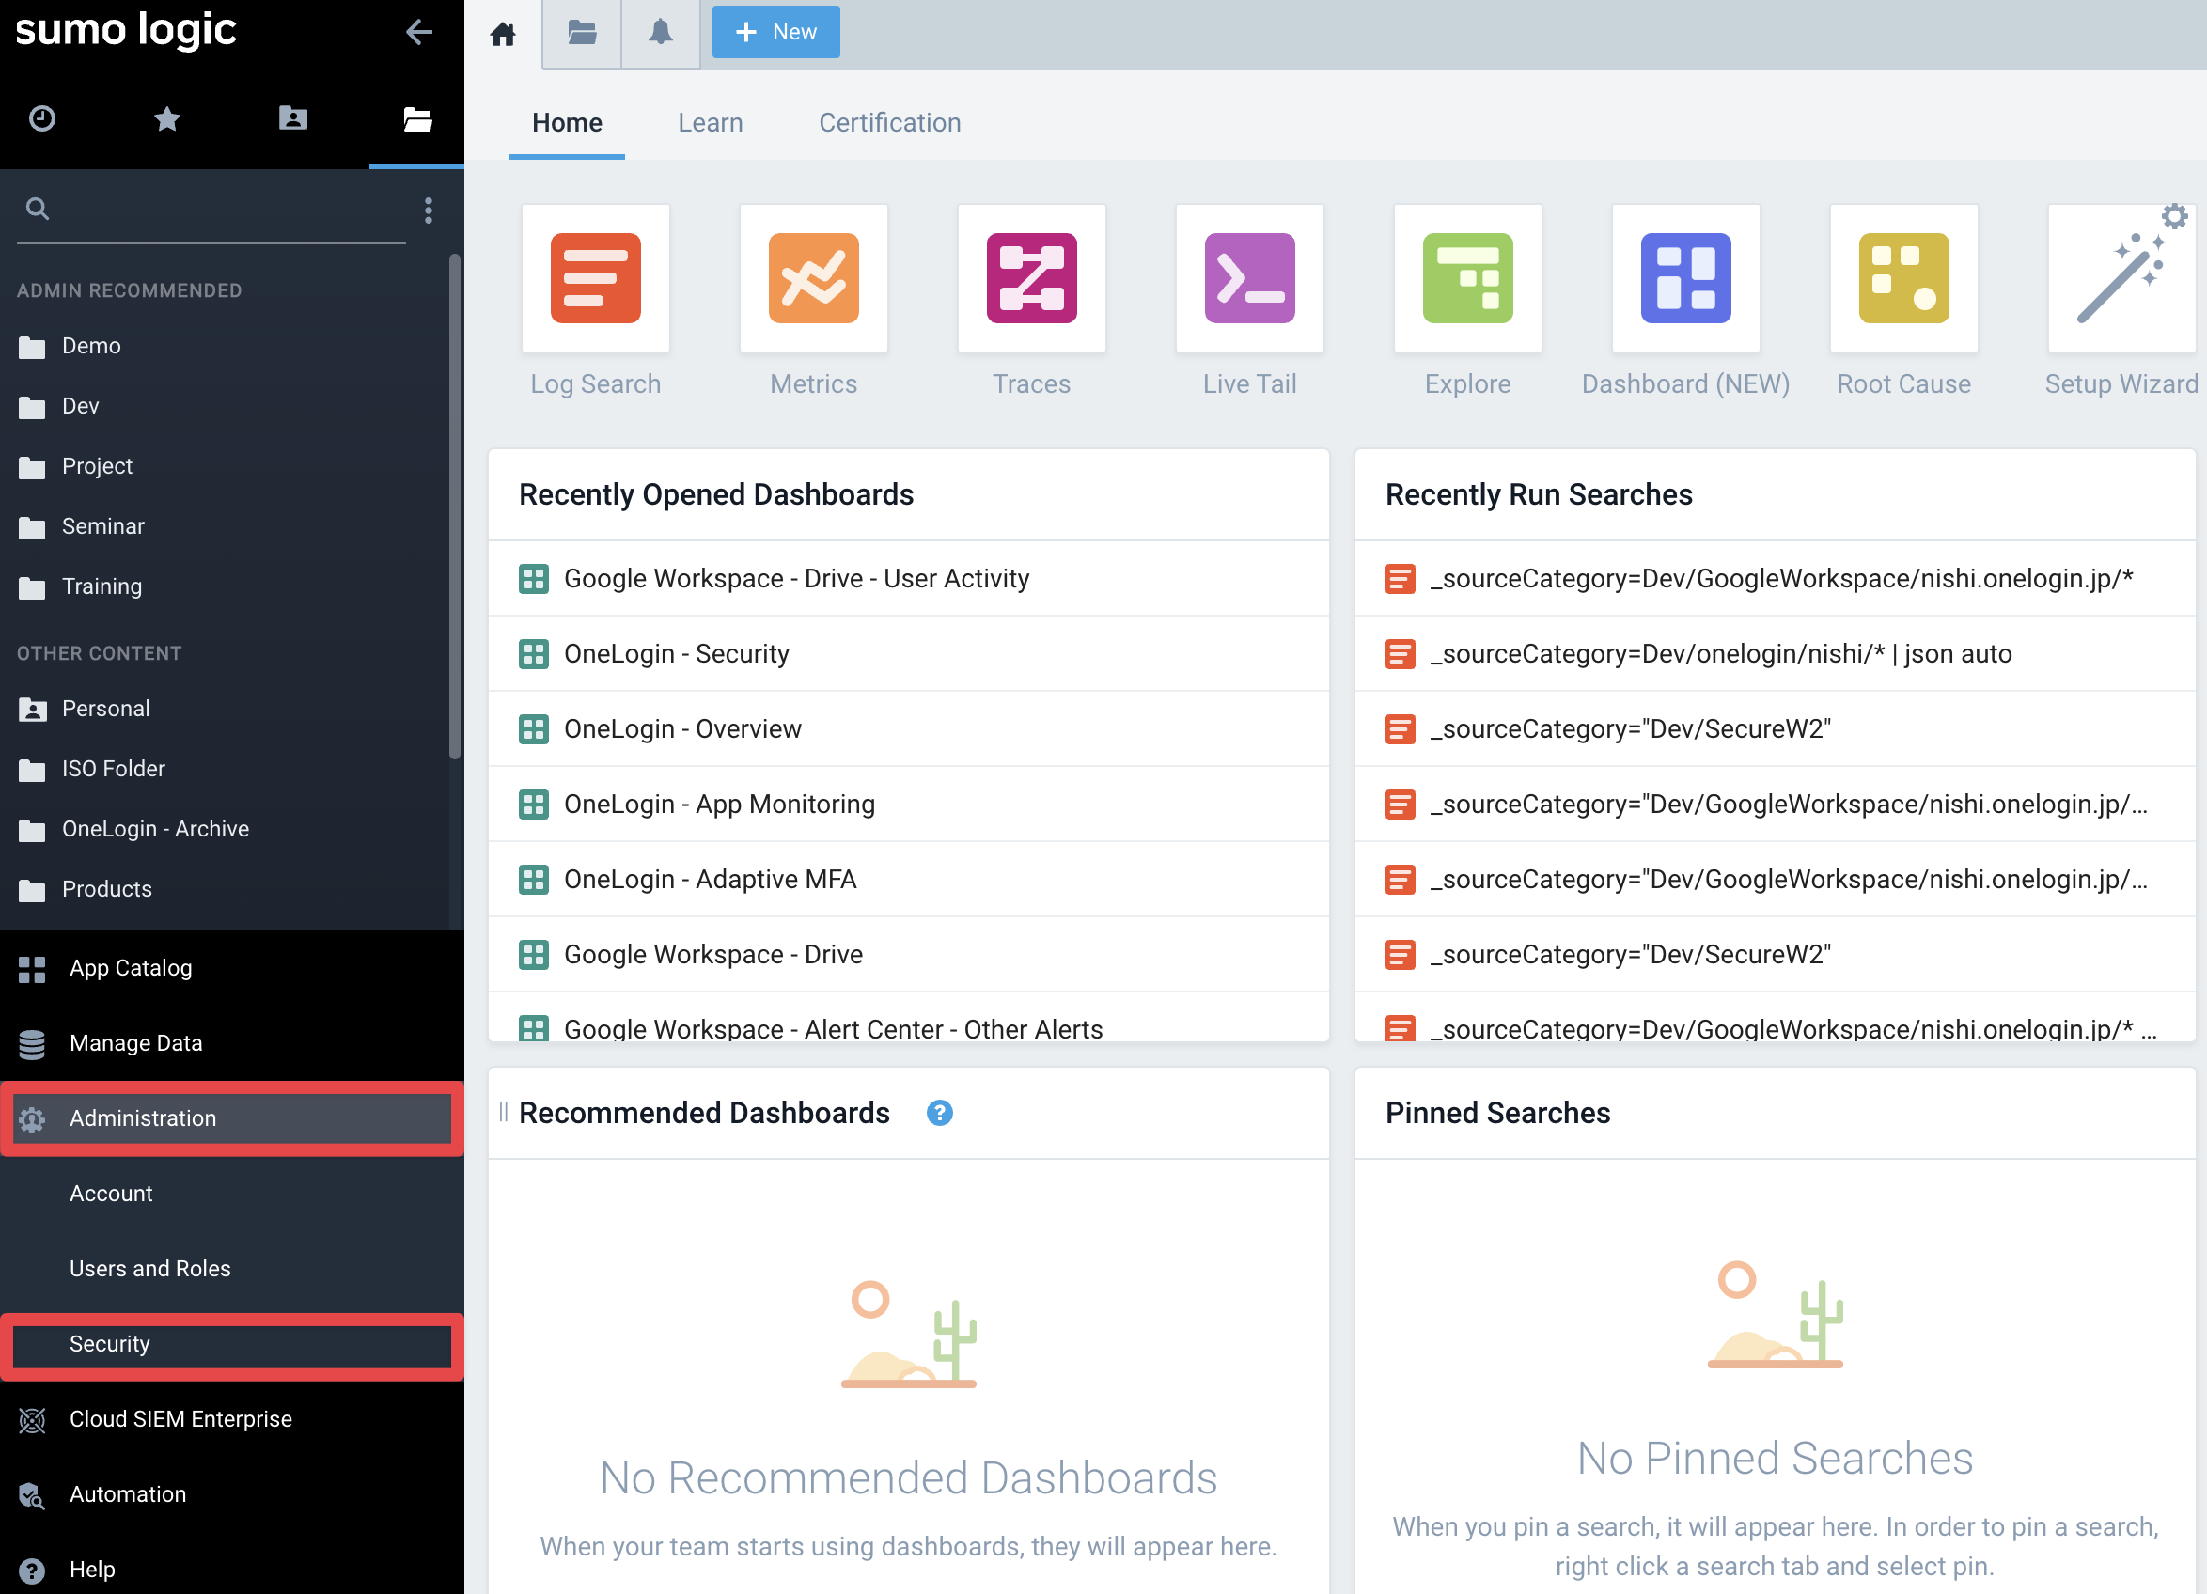
Task: Open the Library folder icon in top bar
Action: tap(582, 33)
